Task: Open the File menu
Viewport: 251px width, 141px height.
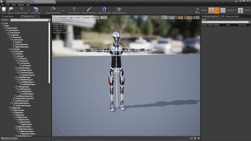Action: coord(3,5)
